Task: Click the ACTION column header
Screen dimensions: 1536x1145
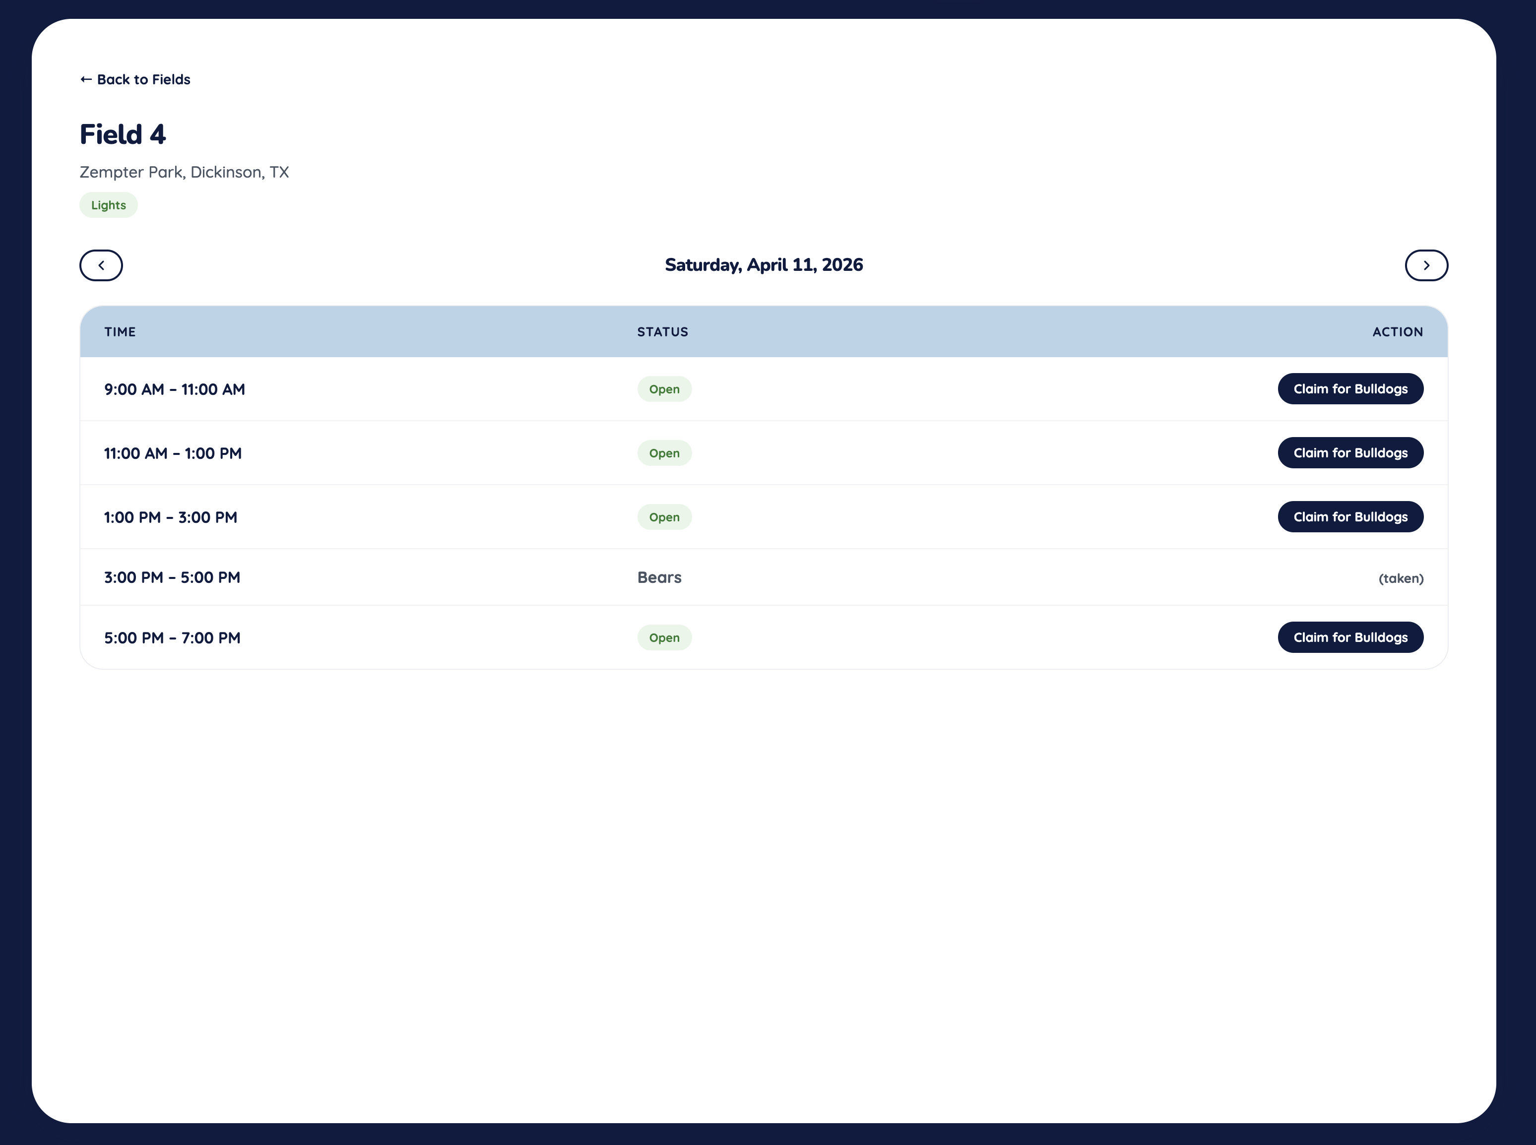Action: [1397, 332]
